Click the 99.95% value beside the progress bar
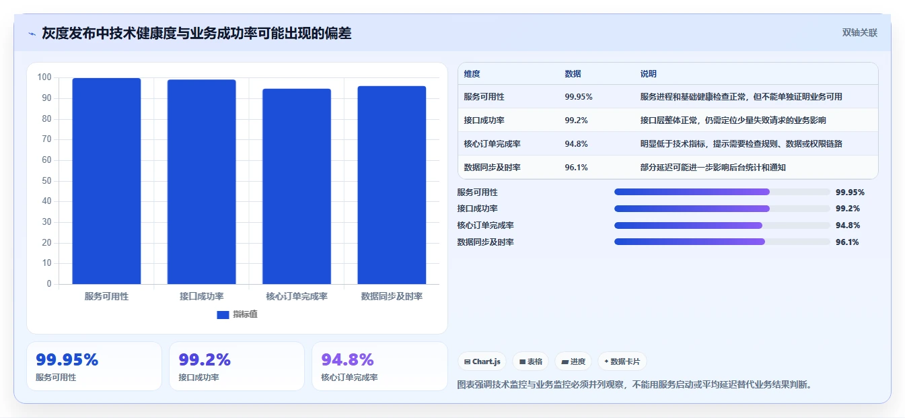905x418 pixels. click(850, 193)
